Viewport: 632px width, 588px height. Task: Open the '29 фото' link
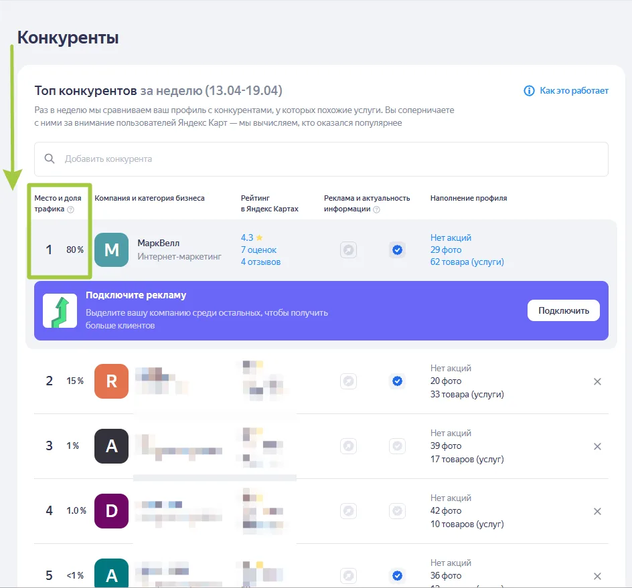coord(446,250)
